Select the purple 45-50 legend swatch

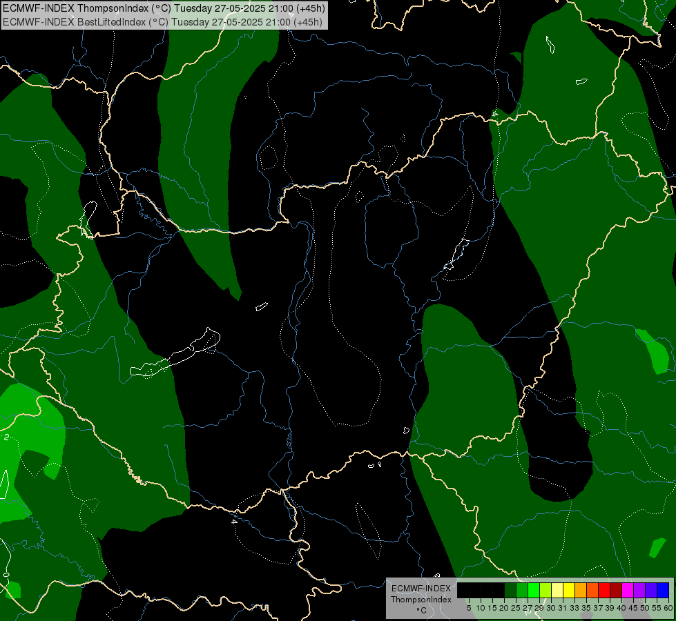[639, 590]
